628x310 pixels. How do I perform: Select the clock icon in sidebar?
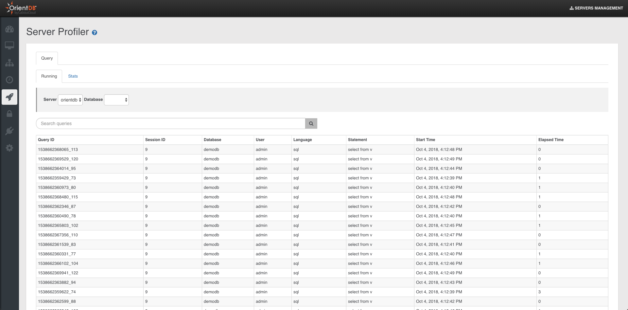pyautogui.click(x=9, y=80)
